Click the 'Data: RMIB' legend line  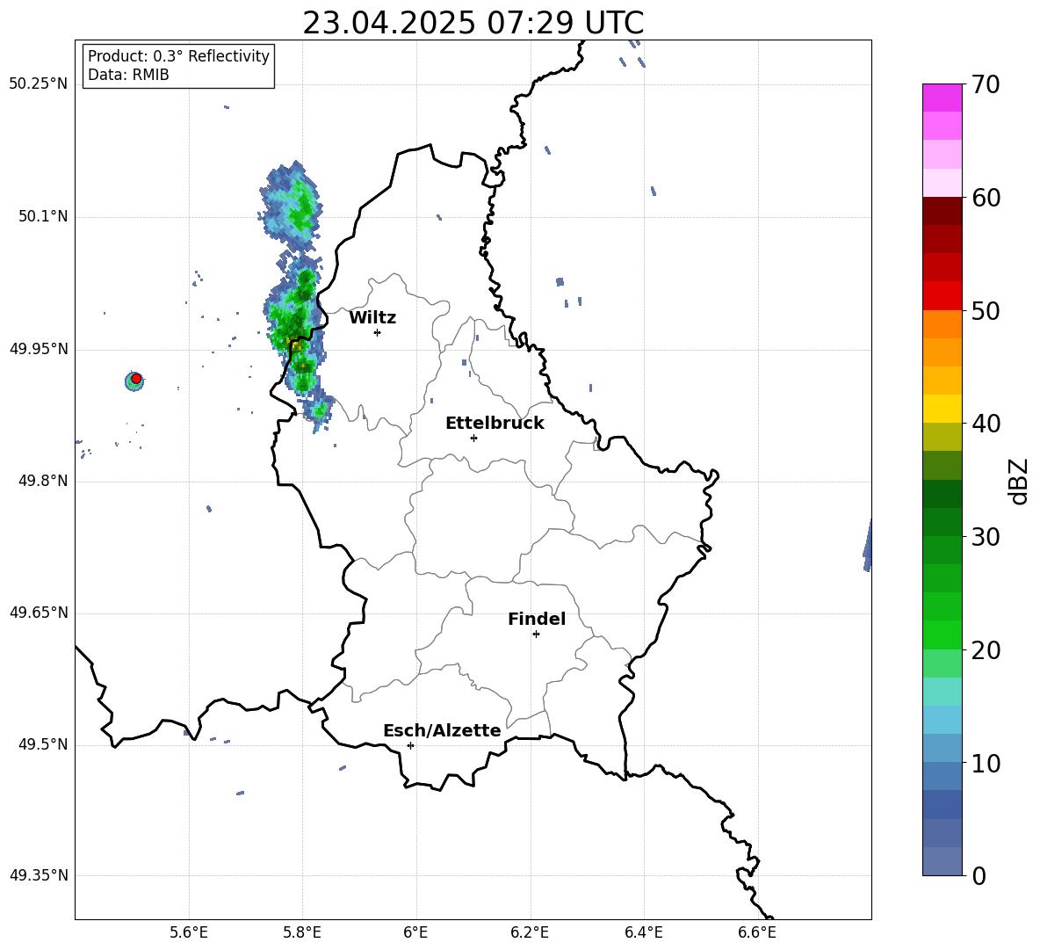point(128,75)
